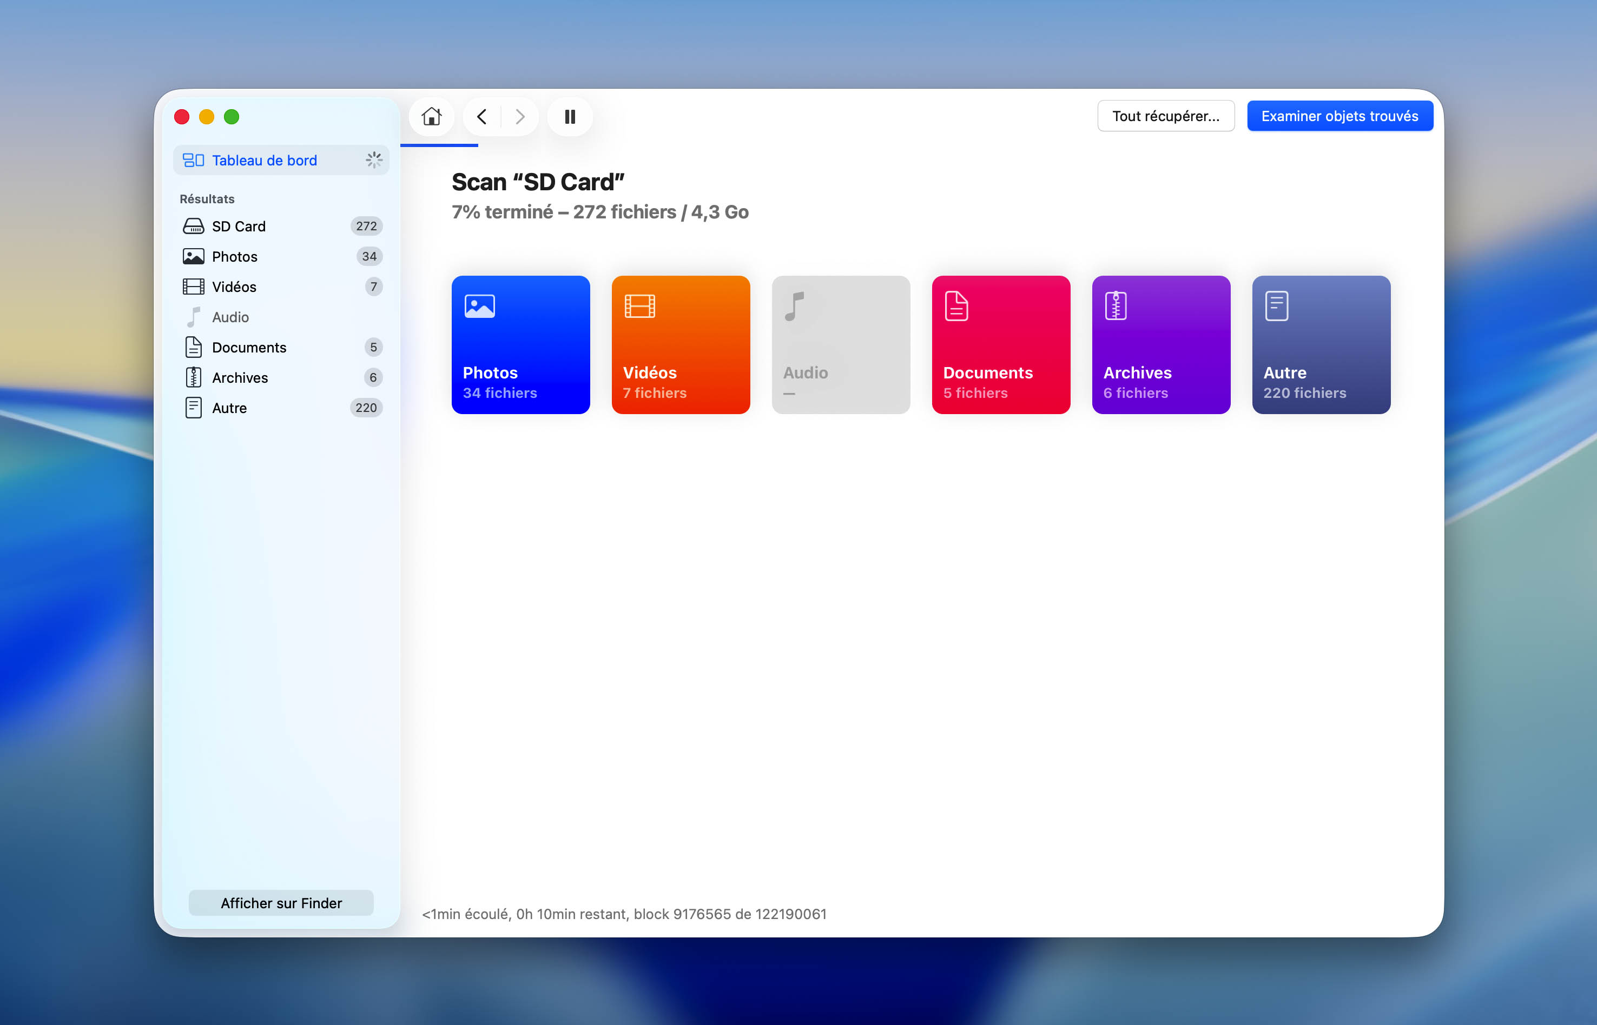Open Autre results in sidebar

281,408
